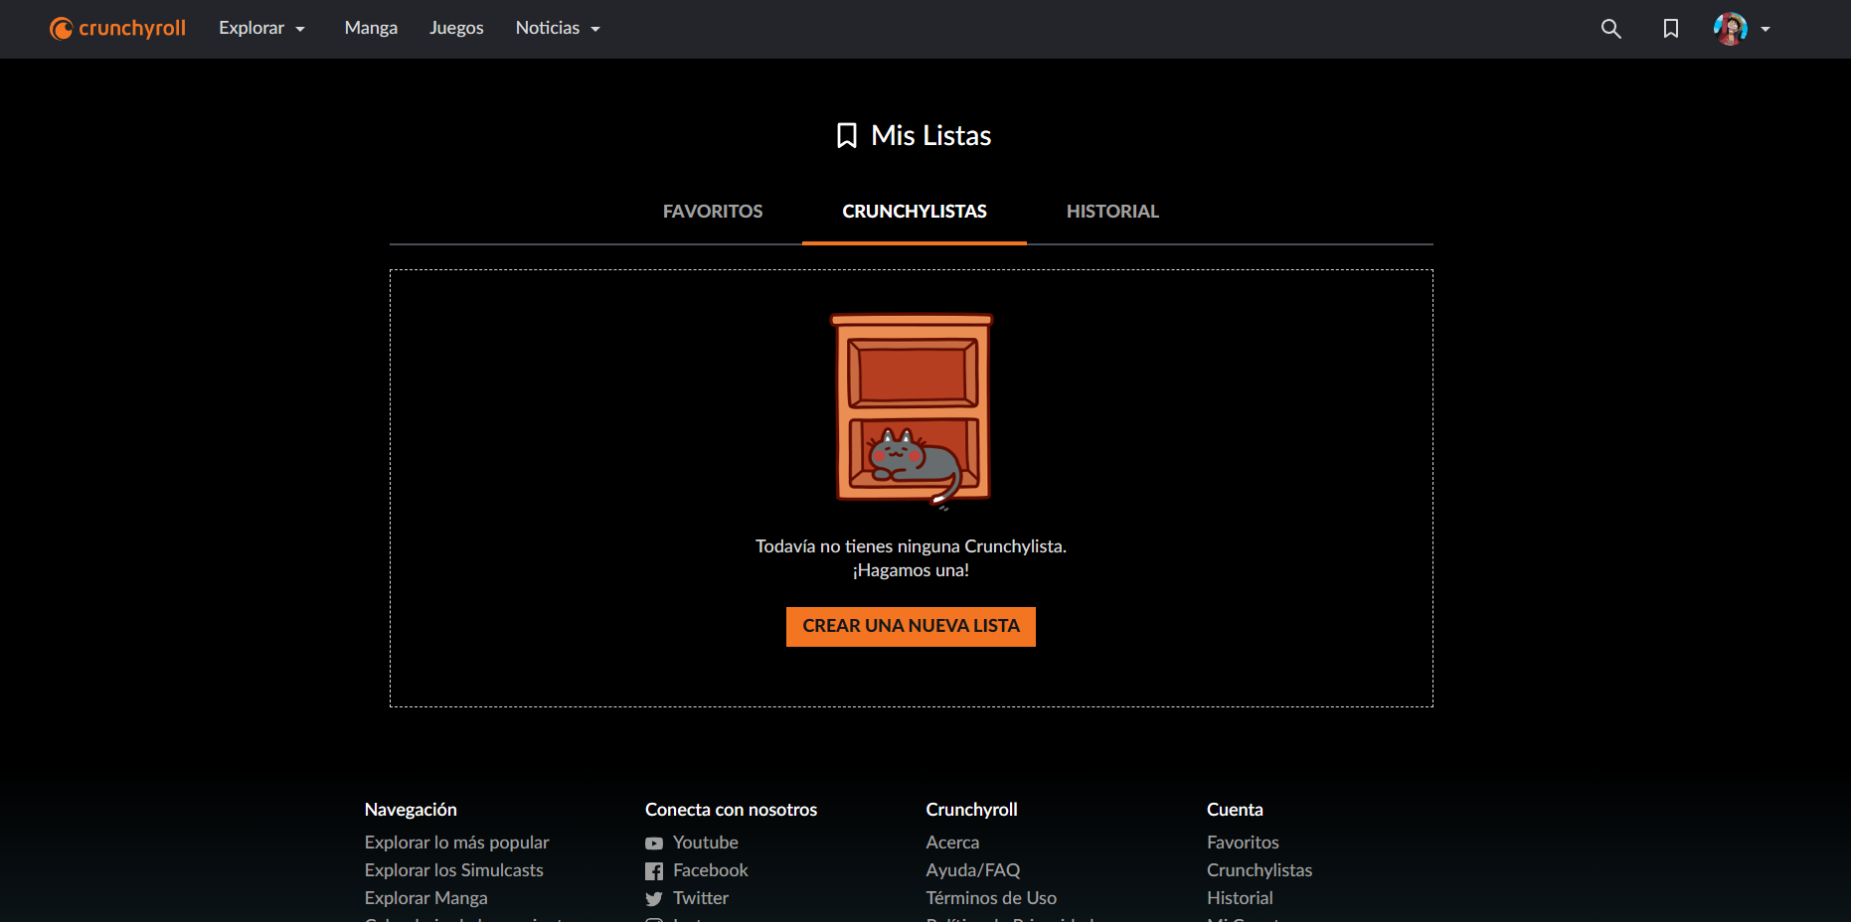
Task: Click the Facebook icon in footer
Action: pyautogui.click(x=654, y=871)
